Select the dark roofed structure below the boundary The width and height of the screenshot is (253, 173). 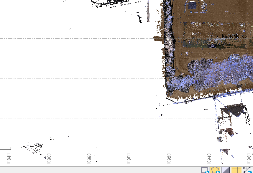click(x=234, y=110)
